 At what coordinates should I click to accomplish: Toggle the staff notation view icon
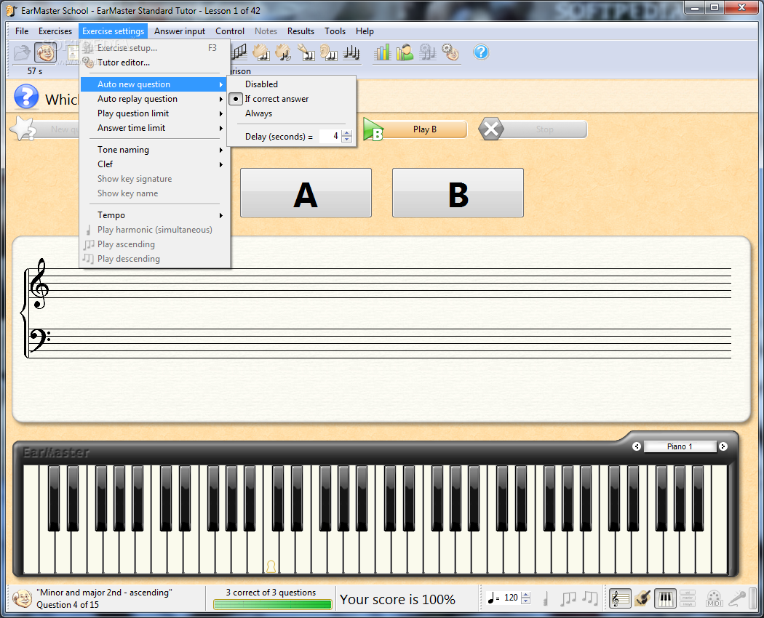click(x=620, y=598)
